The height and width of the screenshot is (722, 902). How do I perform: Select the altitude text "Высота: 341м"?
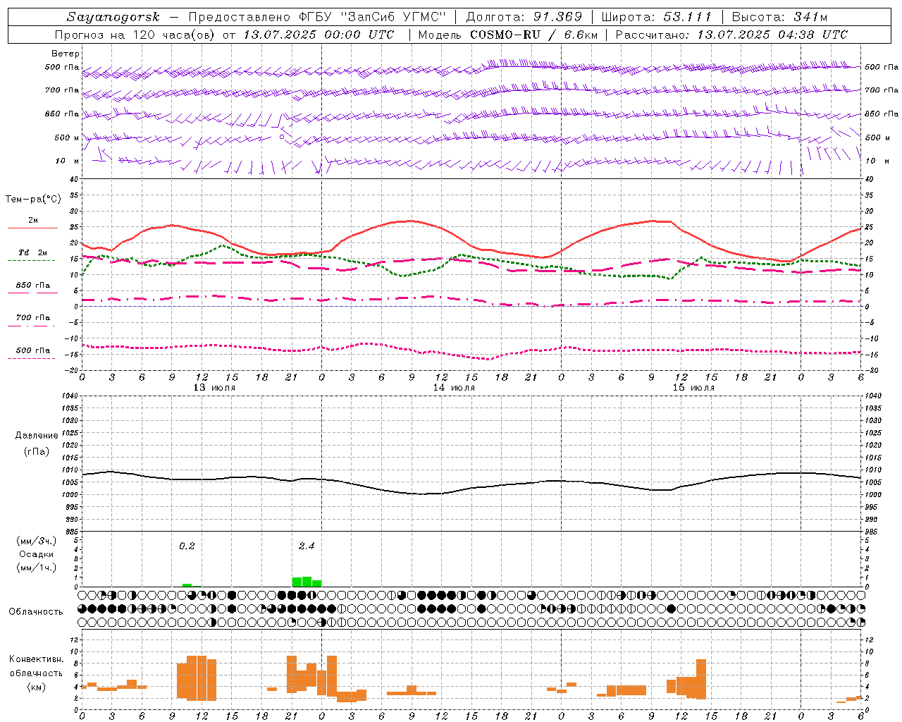[x=779, y=17]
